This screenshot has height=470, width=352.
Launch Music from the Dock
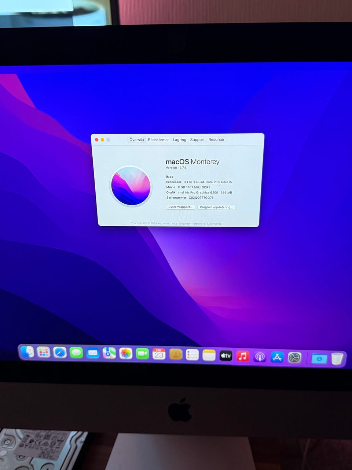[x=243, y=355]
